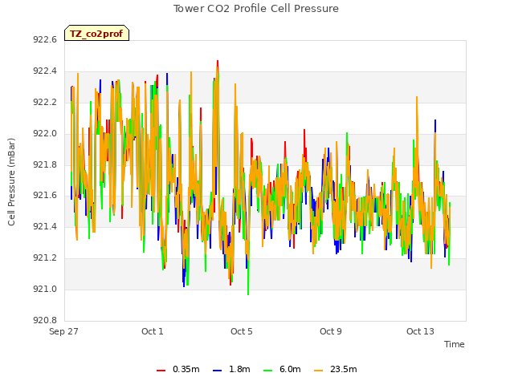The width and height of the screenshot is (514, 385).
Task: Click the Sep 27 x-axis tick label
Action: tap(63, 331)
